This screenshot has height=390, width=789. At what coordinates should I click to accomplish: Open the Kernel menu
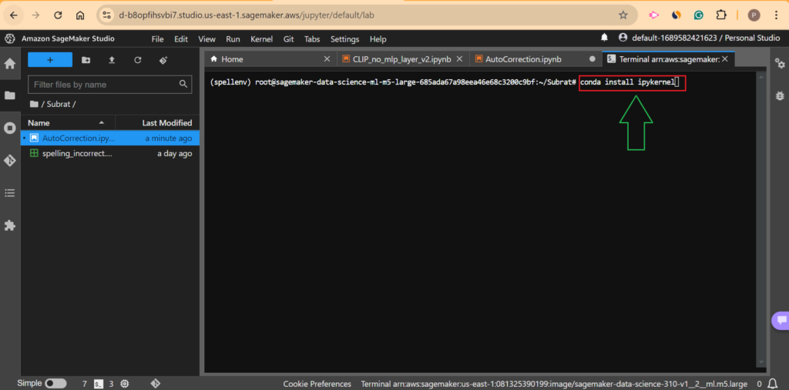(261, 39)
